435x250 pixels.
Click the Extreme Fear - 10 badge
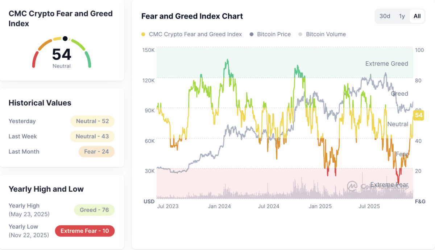coord(84,231)
